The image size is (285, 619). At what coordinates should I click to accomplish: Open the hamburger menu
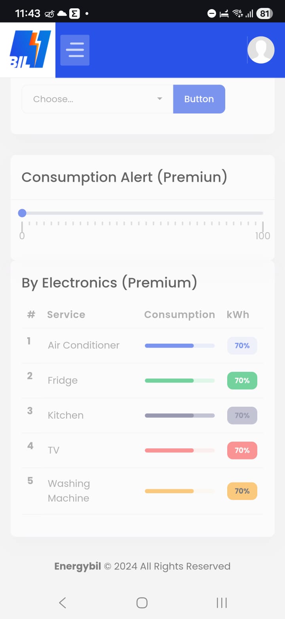pos(75,50)
